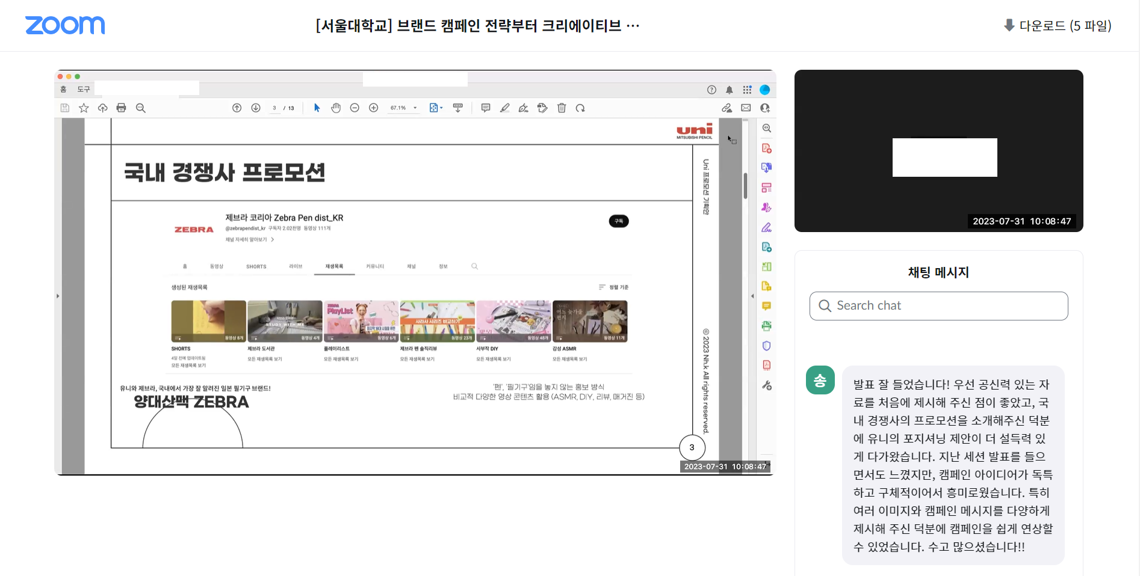Image resolution: width=1140 pixels, height=576 pixels.
Task: Click the sign document pen icon
Action: click(x=524, y=108)
